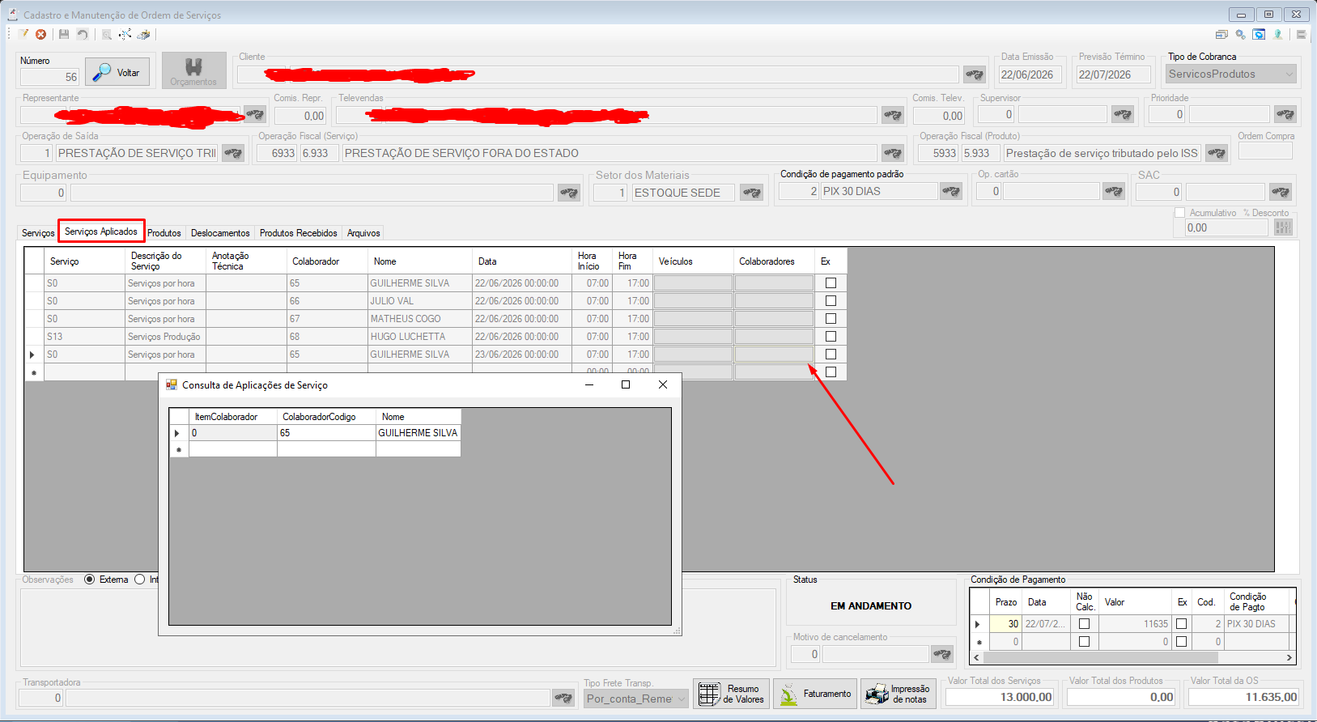This screenshot has height=722, width=1317.
Task: Click the save floppy disk toolbar icon
Action: pos(64,34)
